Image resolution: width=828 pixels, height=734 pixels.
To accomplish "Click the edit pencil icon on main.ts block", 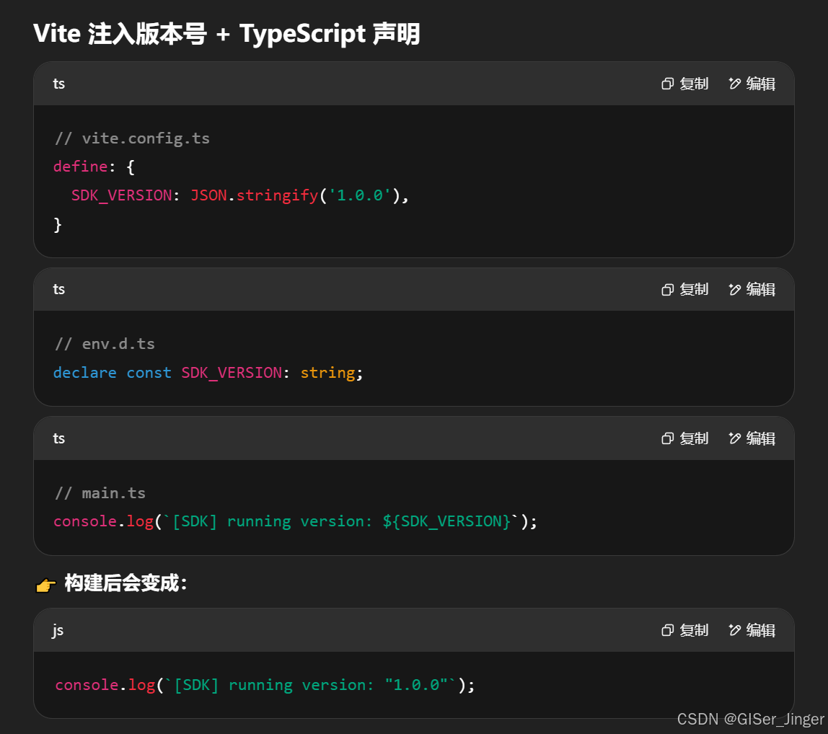I will (x=735, y=438).
